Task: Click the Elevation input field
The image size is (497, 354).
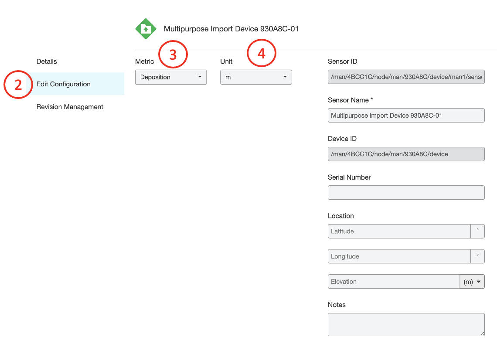Action: pyautogui.click(x=394, y=281)
